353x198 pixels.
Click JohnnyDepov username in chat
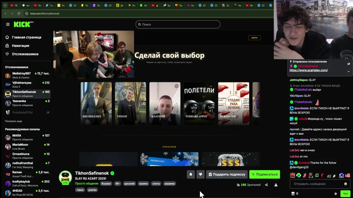[x=299, y=80]
